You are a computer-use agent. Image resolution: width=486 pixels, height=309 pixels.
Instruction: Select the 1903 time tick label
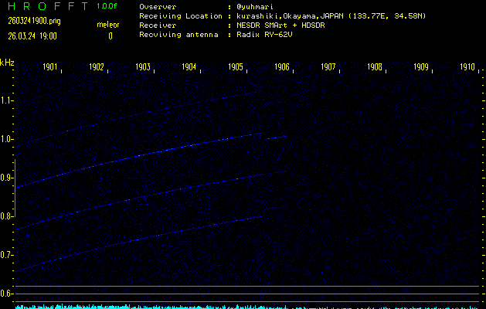[x=143, y=67]
